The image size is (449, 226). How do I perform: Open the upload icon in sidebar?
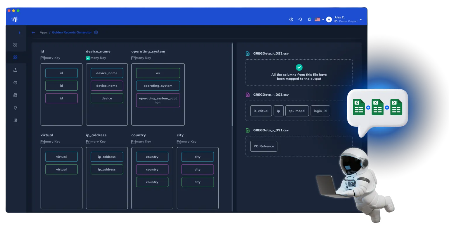pyautogui.click(x=15, y=70)
